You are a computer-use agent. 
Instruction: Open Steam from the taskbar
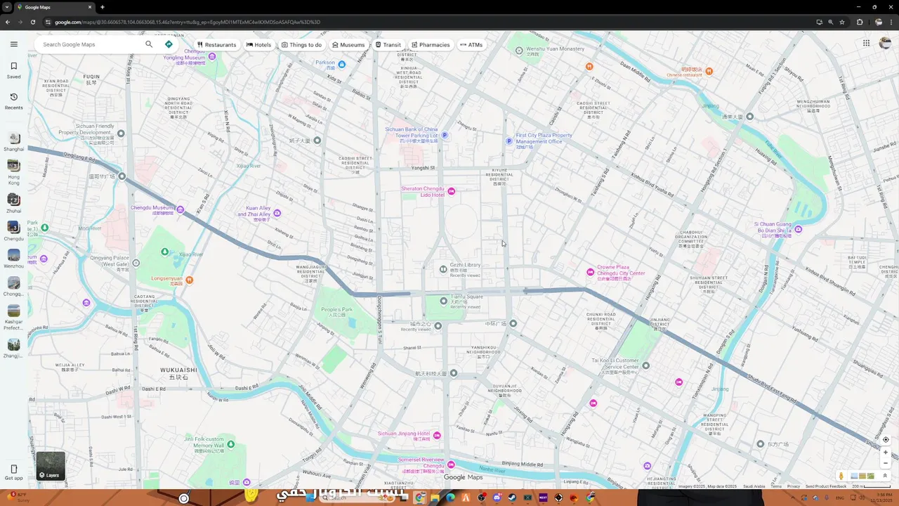512,498
